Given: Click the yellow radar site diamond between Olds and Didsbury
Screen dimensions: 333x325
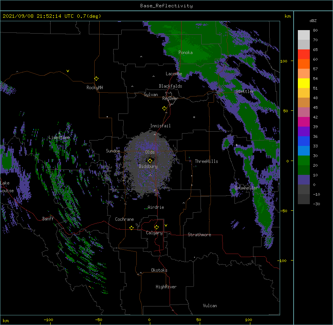Looking at the screenshot, I should point(150,161).
